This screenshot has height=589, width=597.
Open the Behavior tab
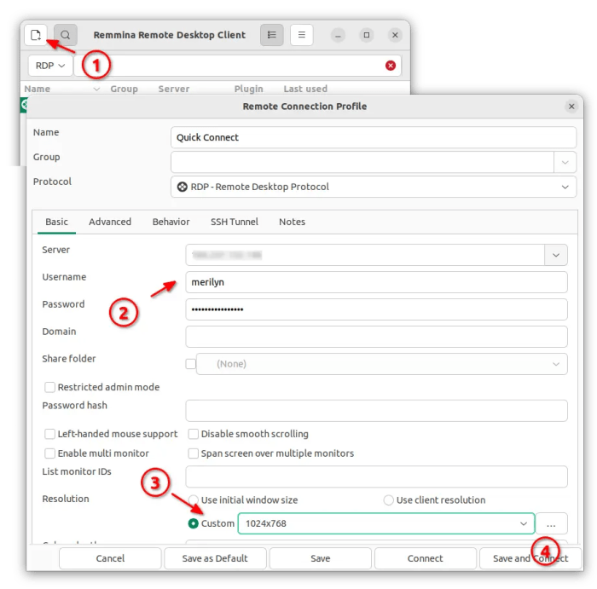coord(171,222)
